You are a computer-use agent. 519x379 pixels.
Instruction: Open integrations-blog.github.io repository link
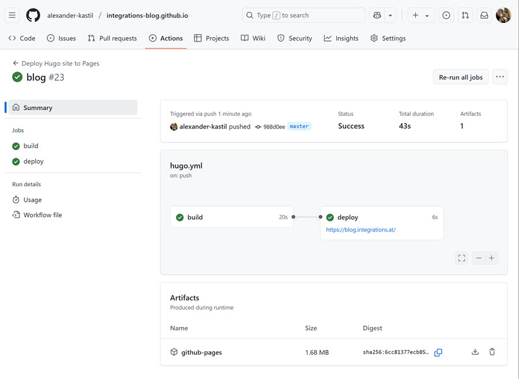click(147, 16)
